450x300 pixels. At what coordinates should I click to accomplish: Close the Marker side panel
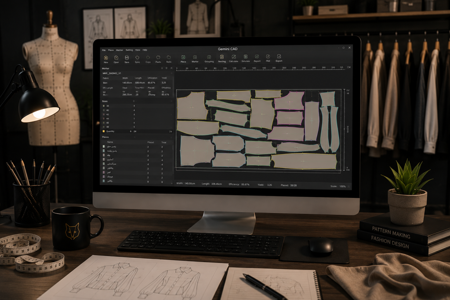tap(171, 68)
